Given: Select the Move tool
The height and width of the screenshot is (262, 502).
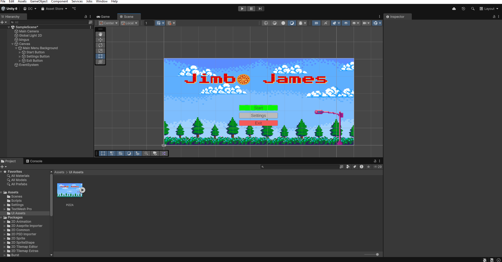Looking at the screenshot, I should pyautogui.click(x=100, y=40).
